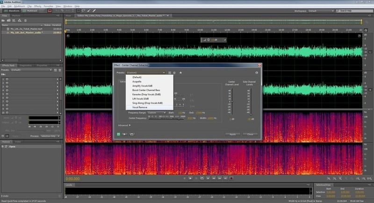Click Close button in effect dialog
The width and height of the screenshot is (374, 203).
pos(250,134)
